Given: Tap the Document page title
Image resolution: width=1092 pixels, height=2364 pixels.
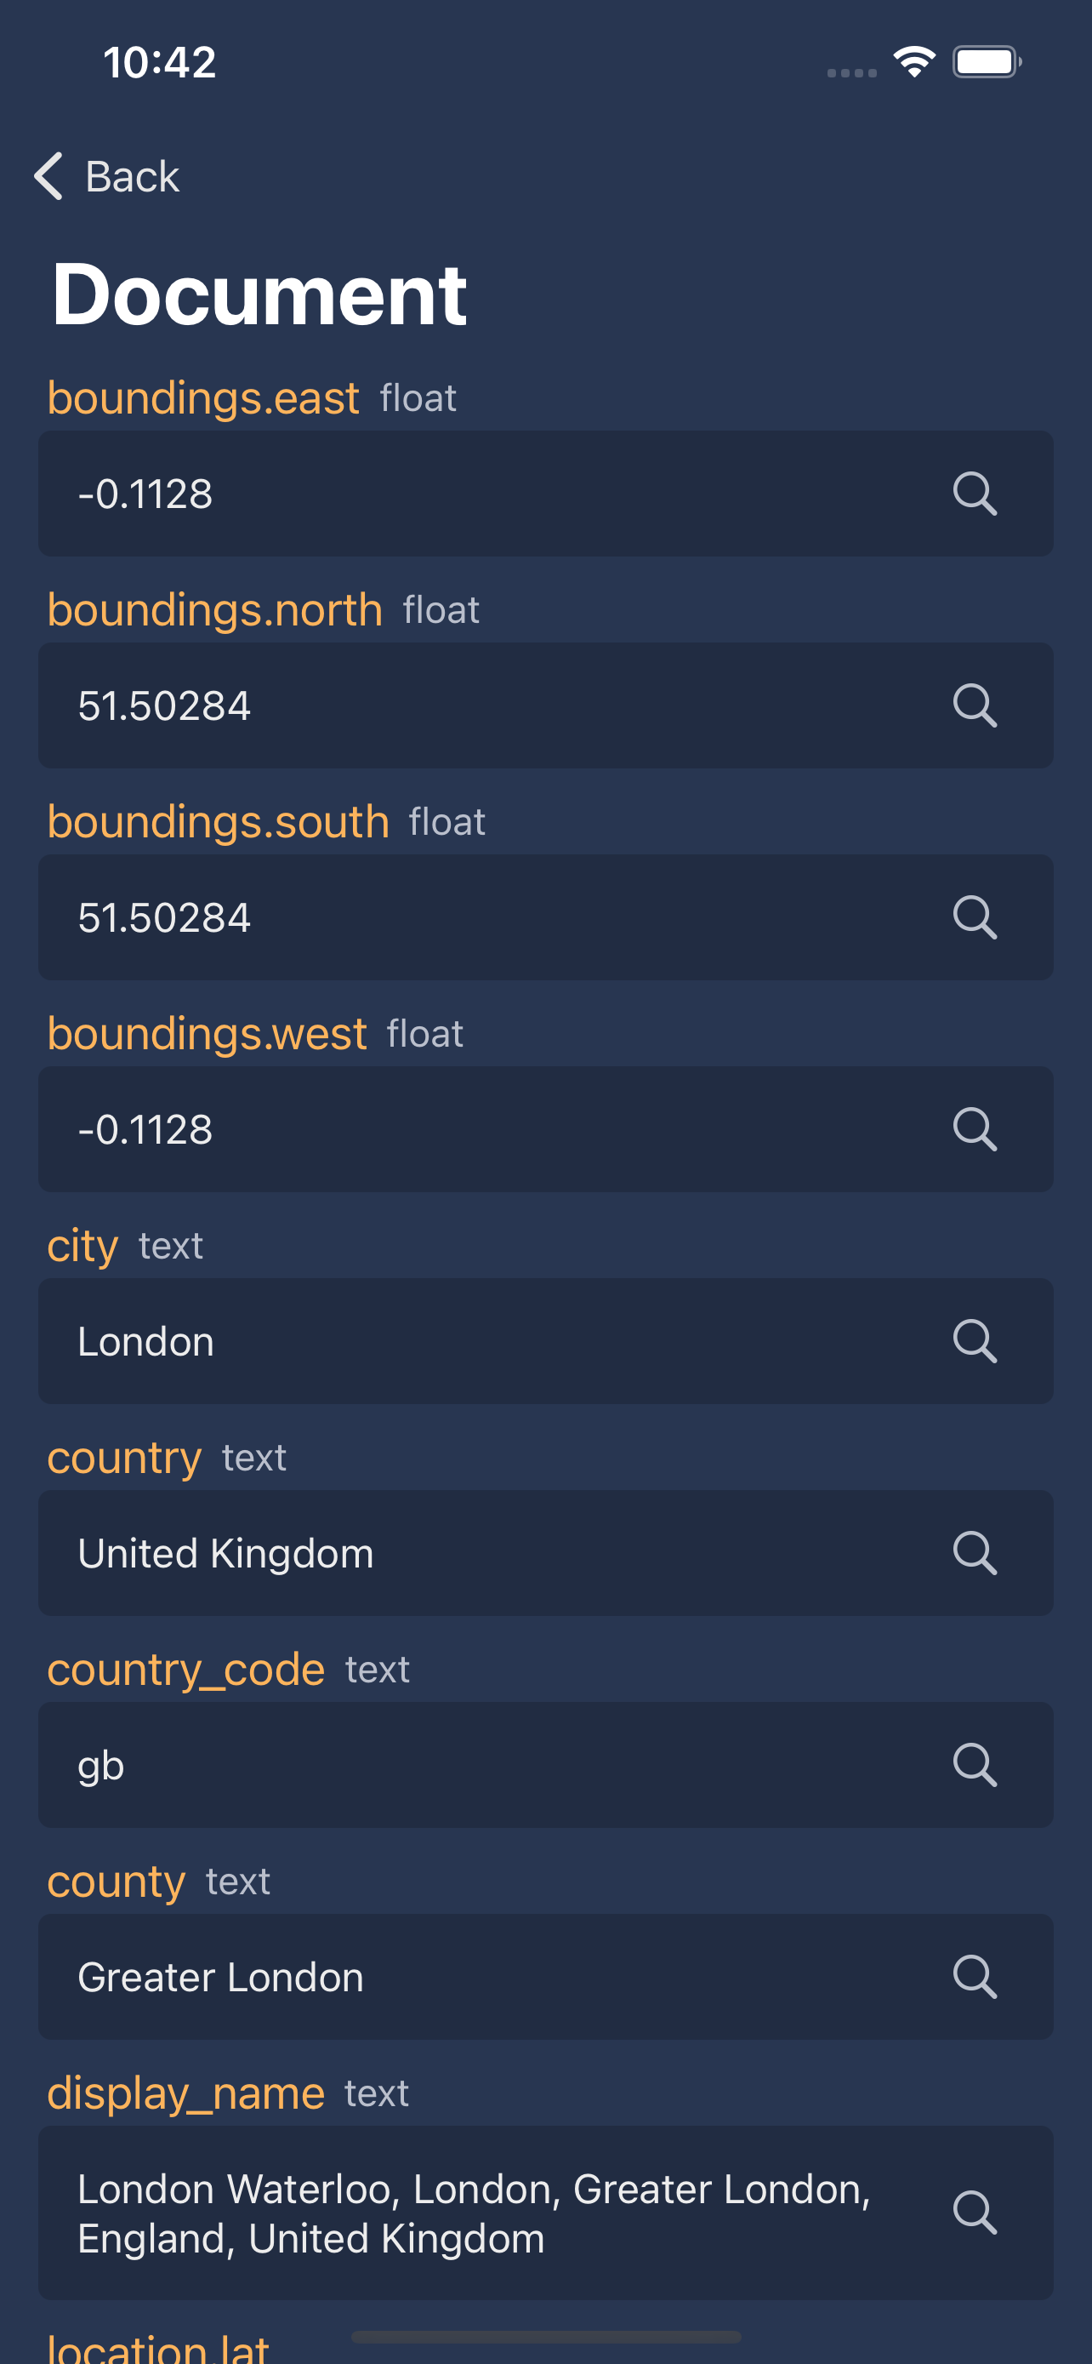Looking at the screenshot, I should point(259,294).
